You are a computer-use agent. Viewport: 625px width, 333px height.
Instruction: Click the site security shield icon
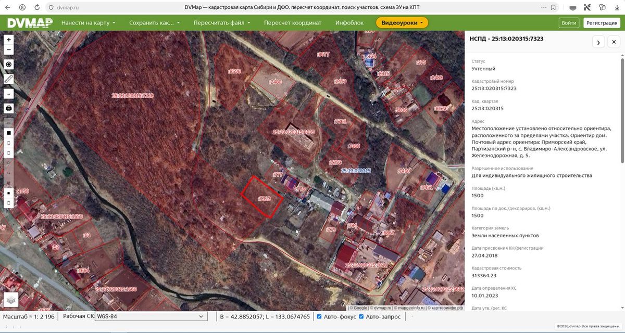51,8
